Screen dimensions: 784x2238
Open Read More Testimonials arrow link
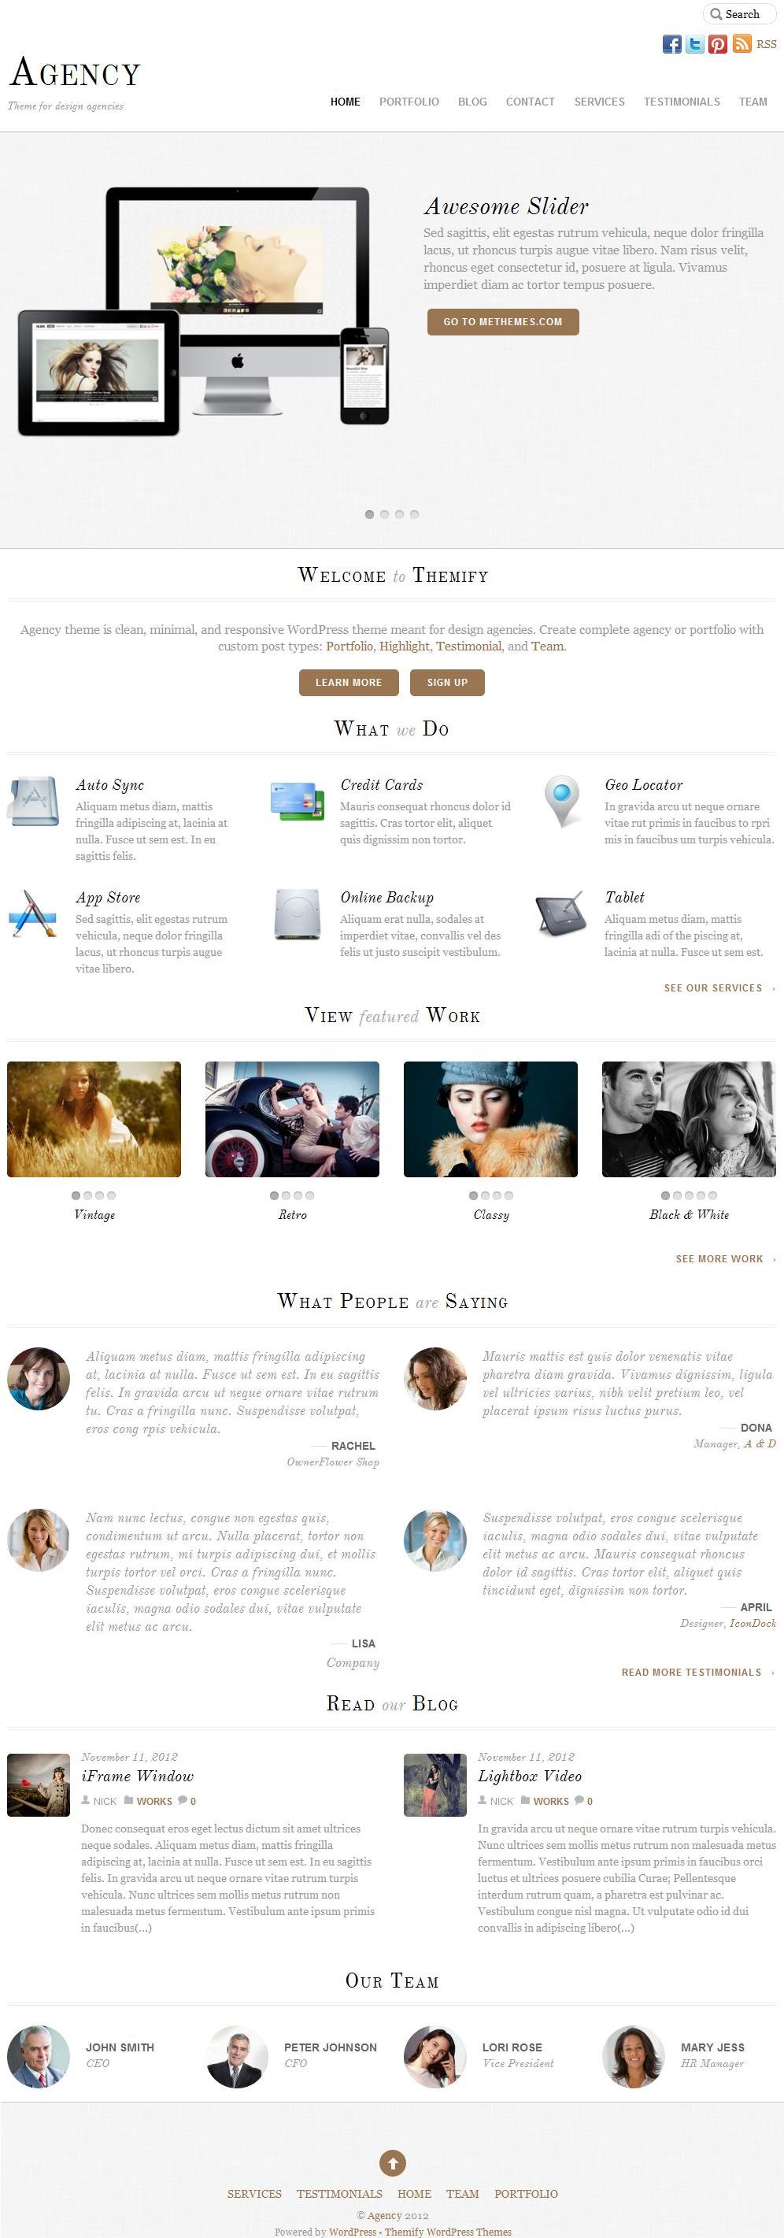pos(698,1673)
